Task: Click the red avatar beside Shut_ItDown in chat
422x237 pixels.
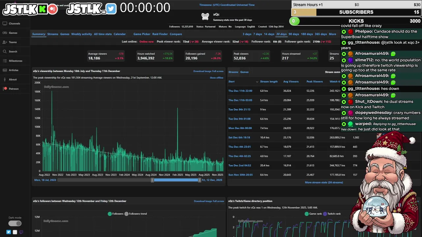Action: [x=350, y=102]
